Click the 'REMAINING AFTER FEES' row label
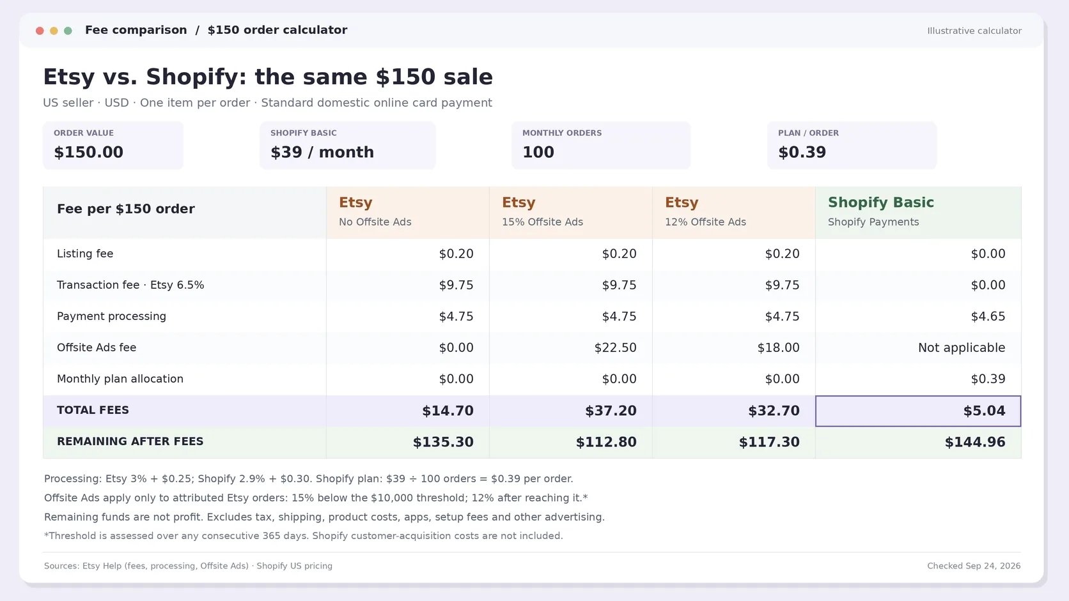This screenshot has height=601, width=1069. (x=130, y=441)
